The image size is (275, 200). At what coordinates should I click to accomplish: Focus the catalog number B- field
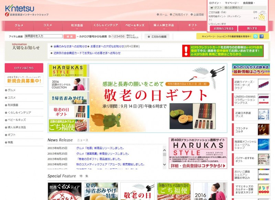[x=118, y=36]
